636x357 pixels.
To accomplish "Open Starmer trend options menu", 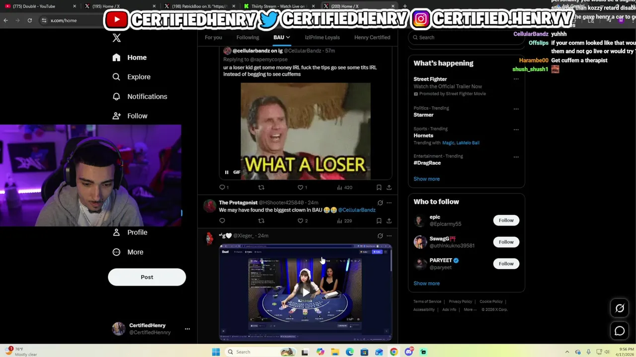I will point(516,109).
